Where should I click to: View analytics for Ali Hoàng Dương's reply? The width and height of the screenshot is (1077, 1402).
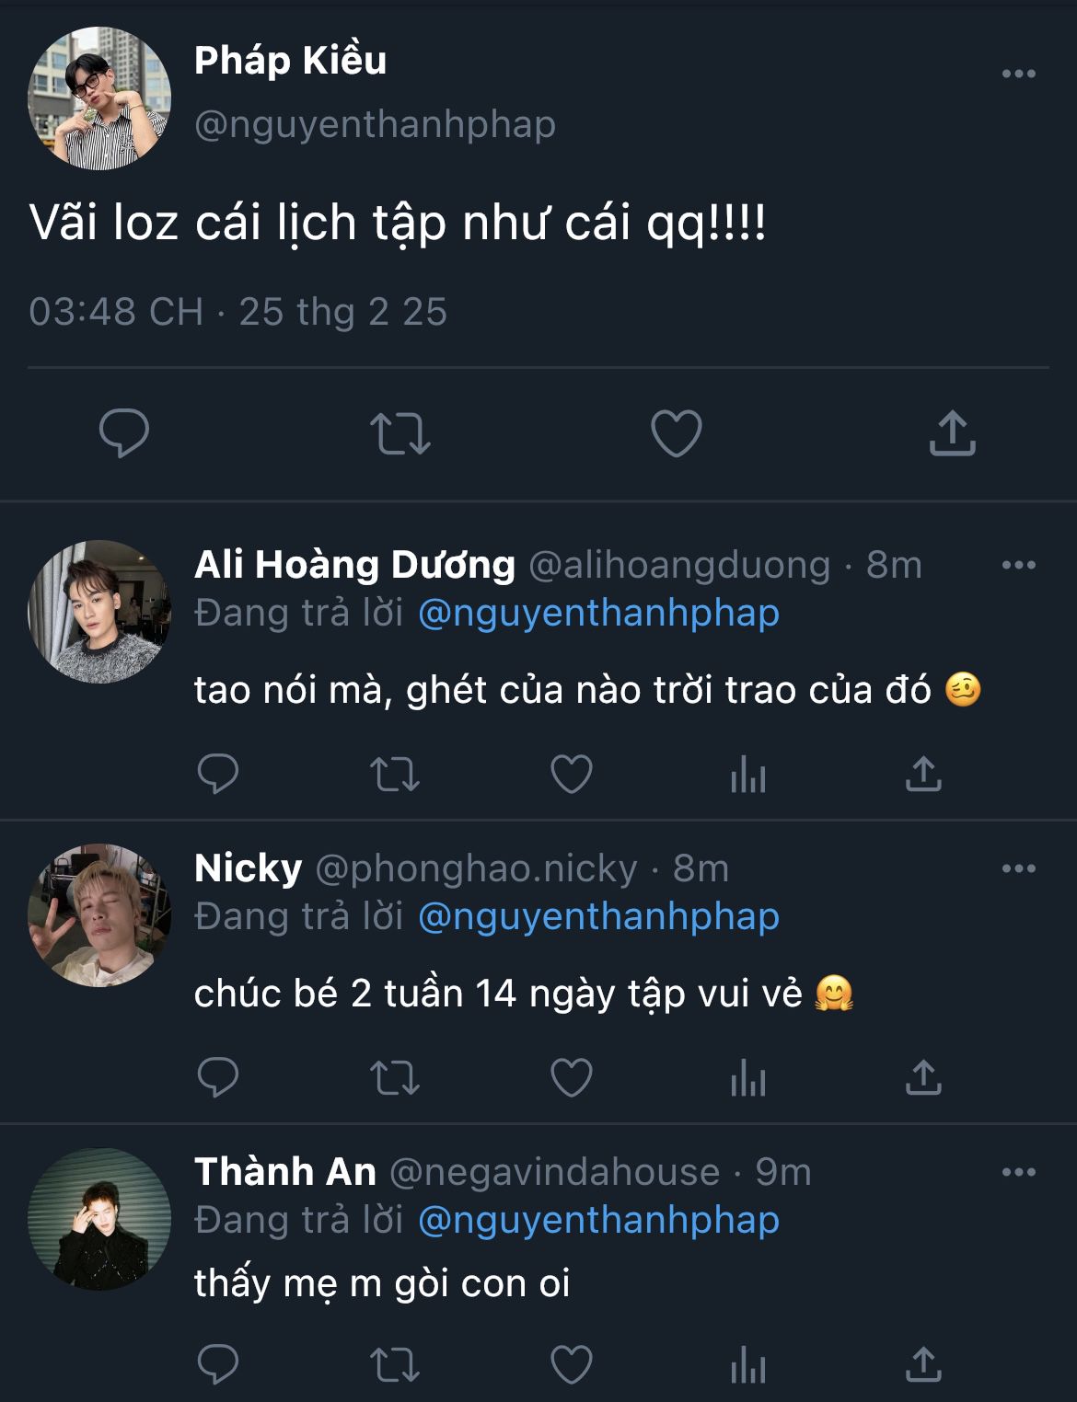click(747, 776)
